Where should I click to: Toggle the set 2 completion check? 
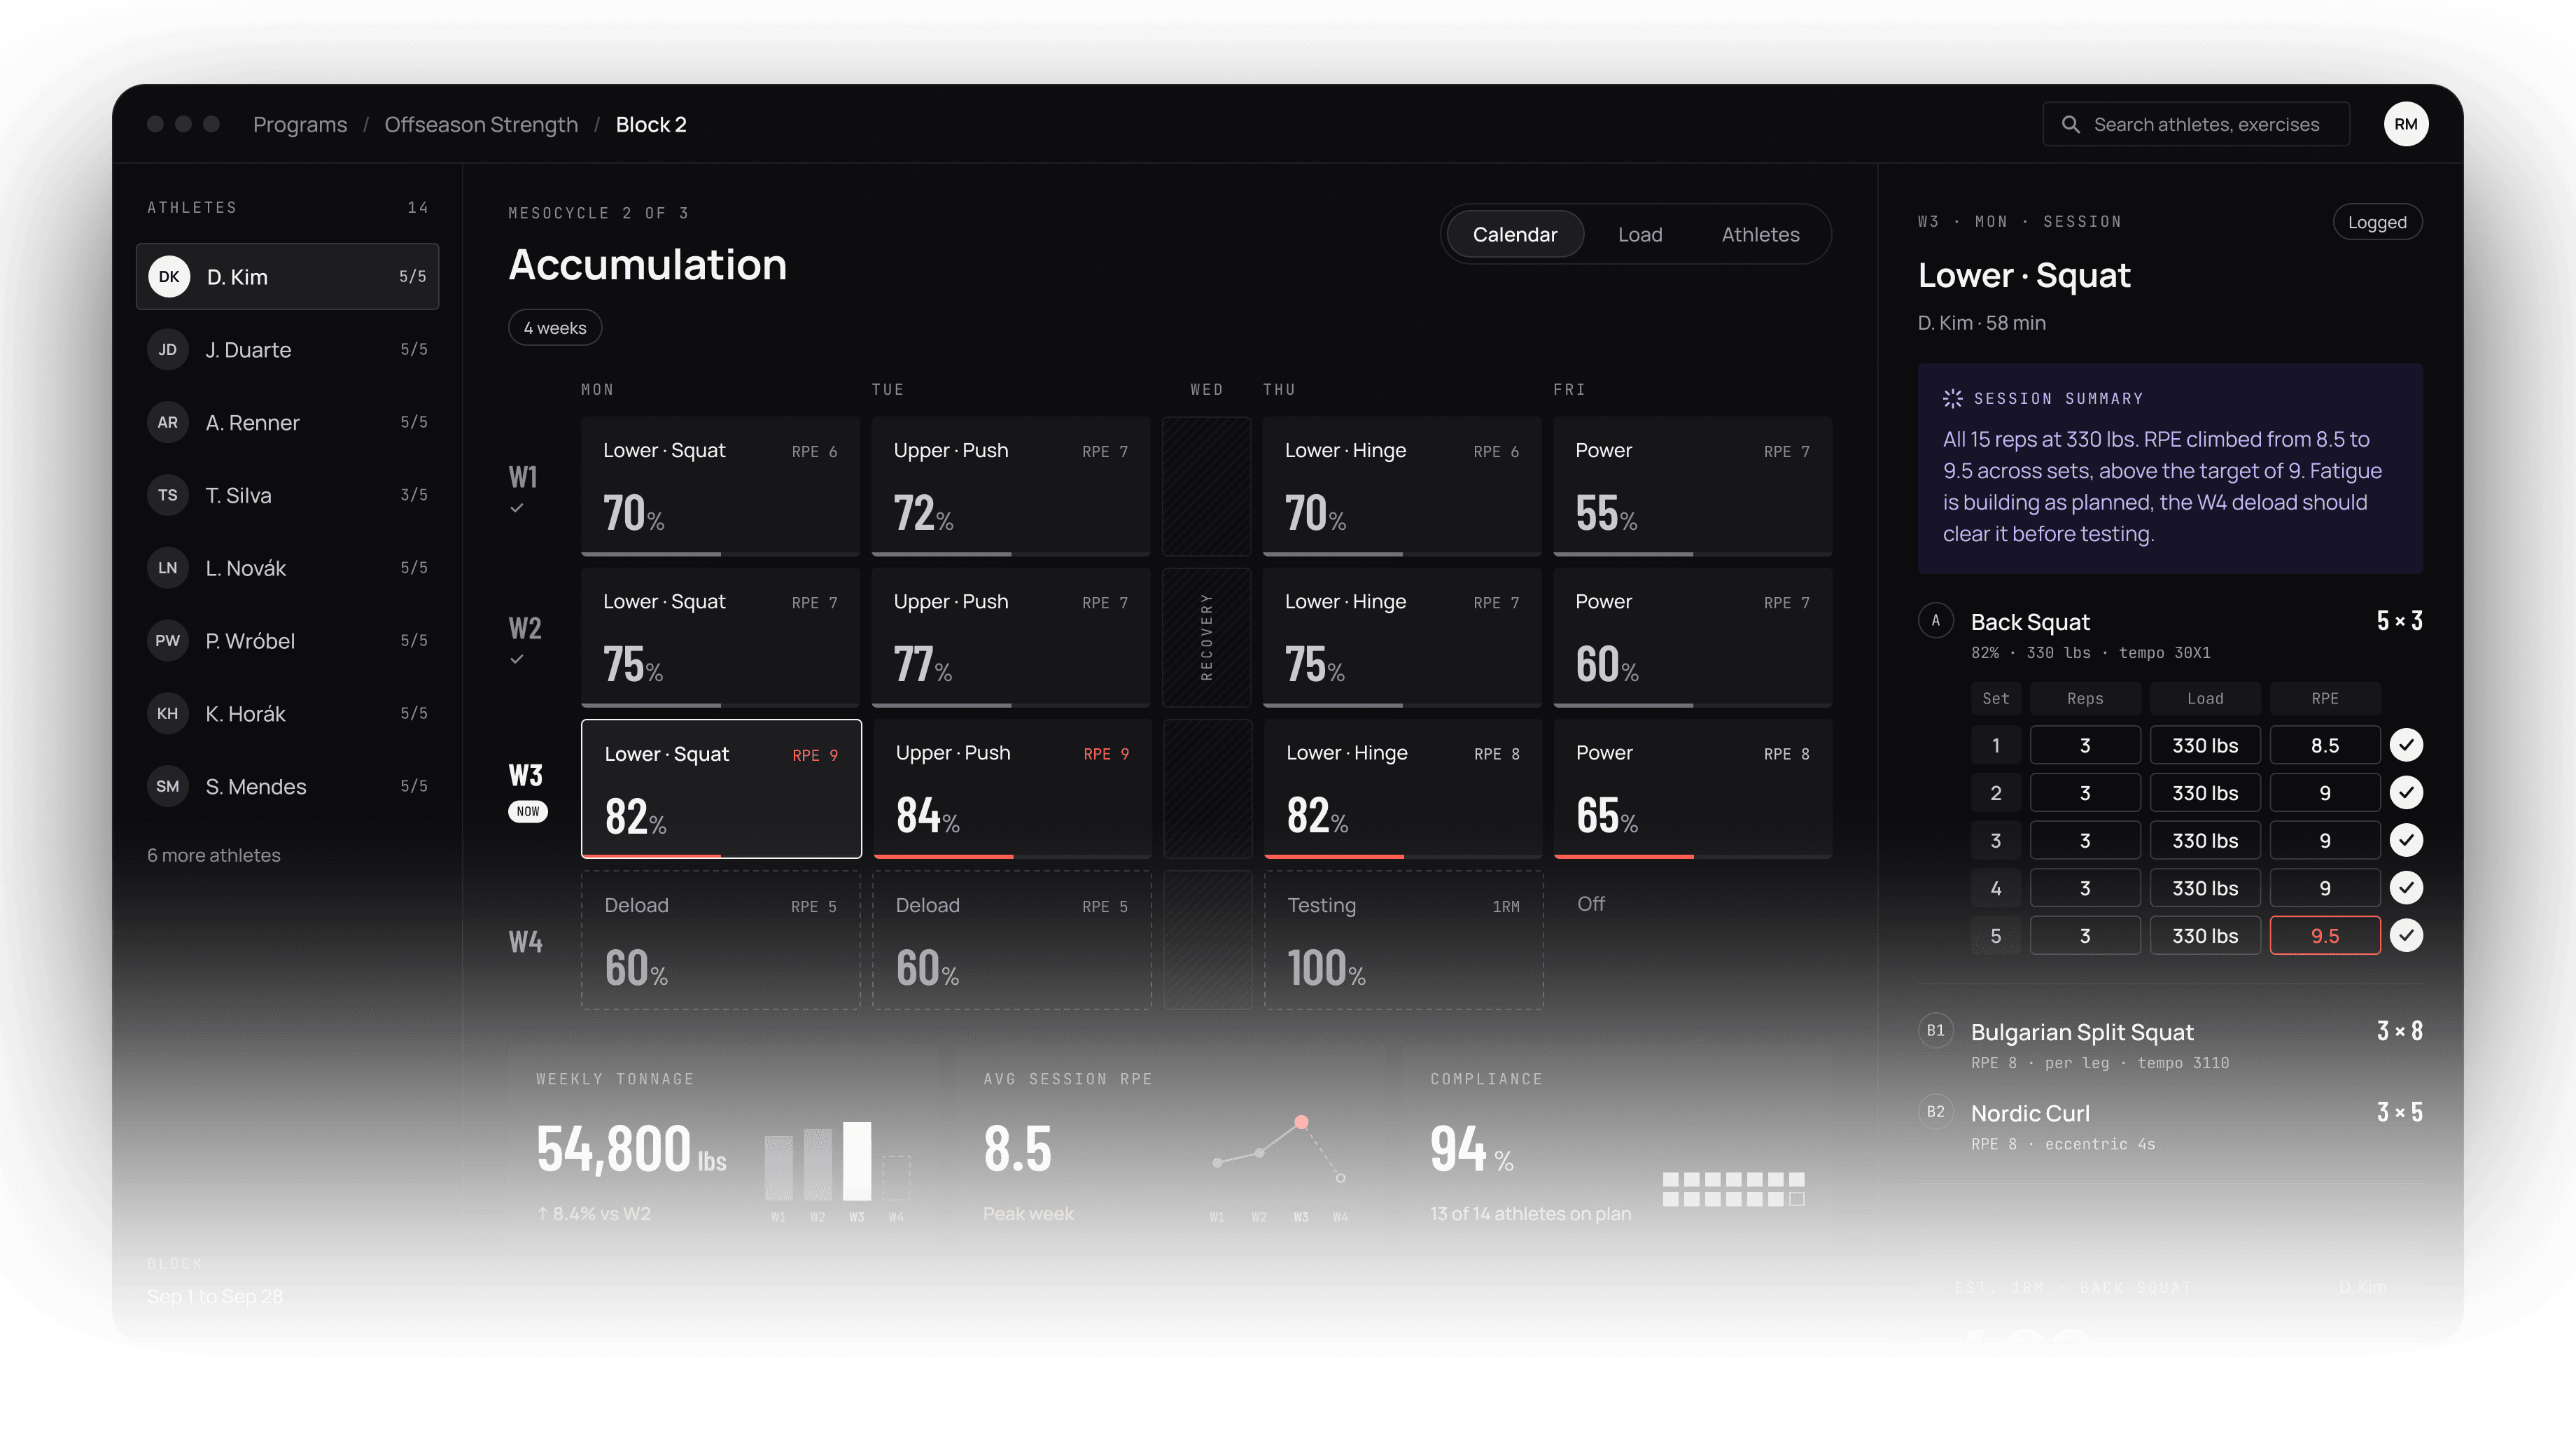(2406, 793)
